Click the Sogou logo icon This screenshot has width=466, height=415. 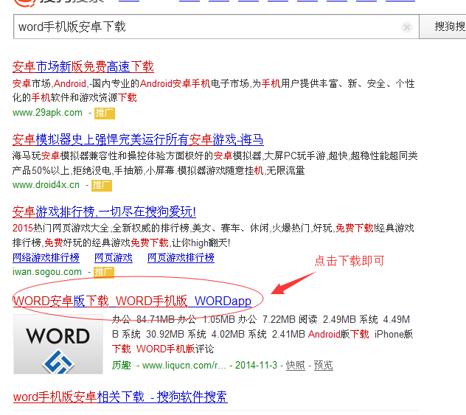(x=25, y=2)
